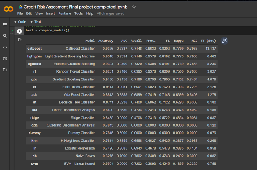Viewport: 257px width, 170px height.
Task: Select the gbc row label
Action: pyautogui.click(x=34, y=79)
